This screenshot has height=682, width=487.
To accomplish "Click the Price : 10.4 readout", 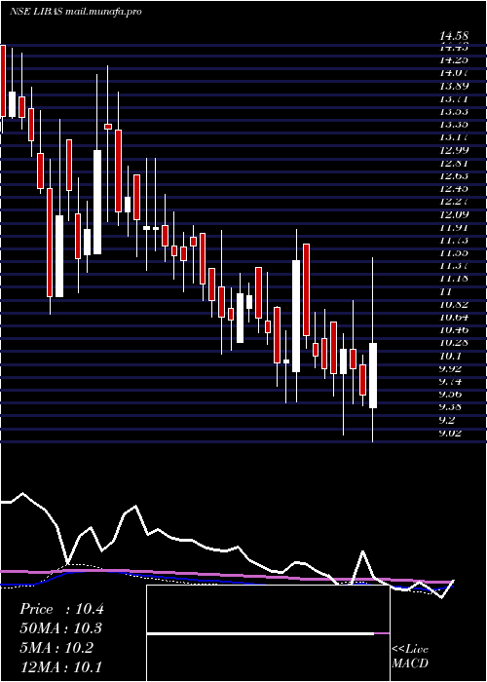I will point(61,609).
